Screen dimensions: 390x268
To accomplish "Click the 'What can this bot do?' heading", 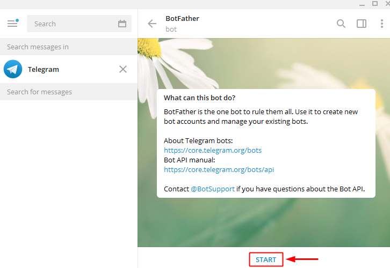I will pos(199,98).
